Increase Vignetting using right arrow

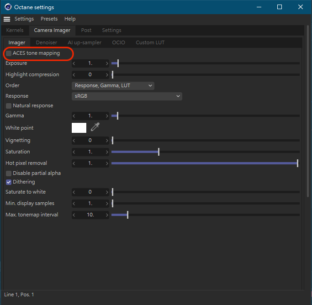pyautogui.click(x=107, y=140)
